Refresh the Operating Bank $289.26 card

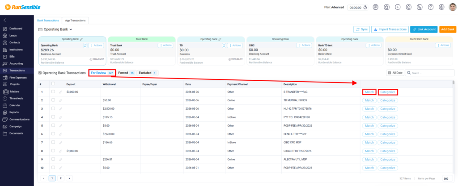(85, 45)
